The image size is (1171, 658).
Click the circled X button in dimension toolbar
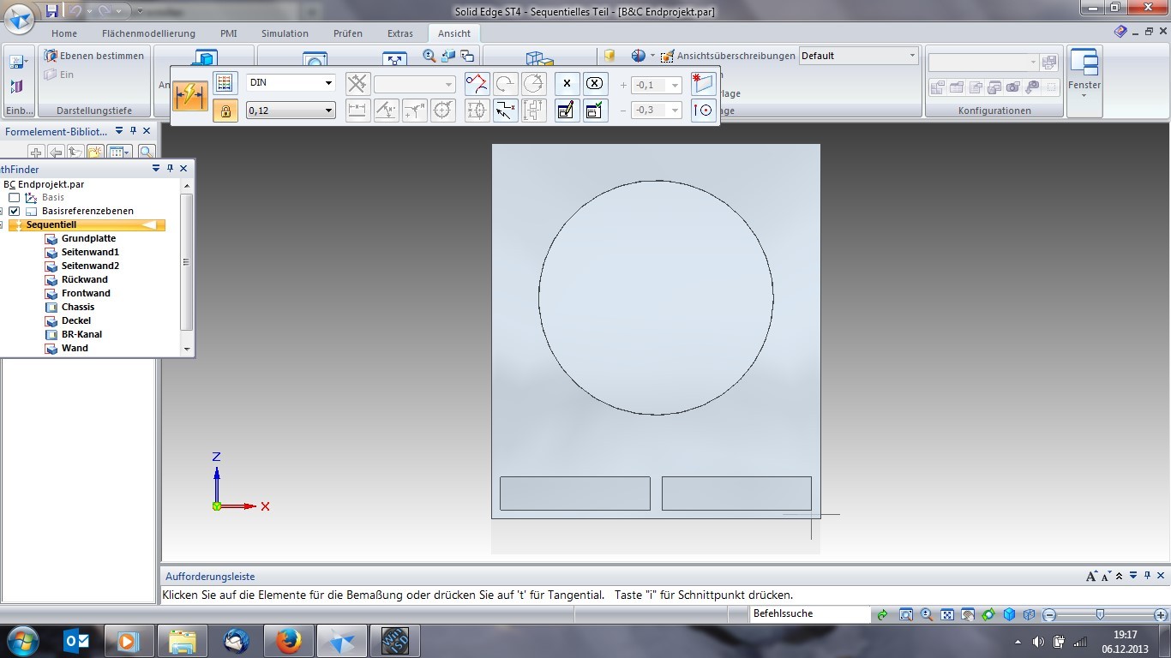click(x=595, y=84)
